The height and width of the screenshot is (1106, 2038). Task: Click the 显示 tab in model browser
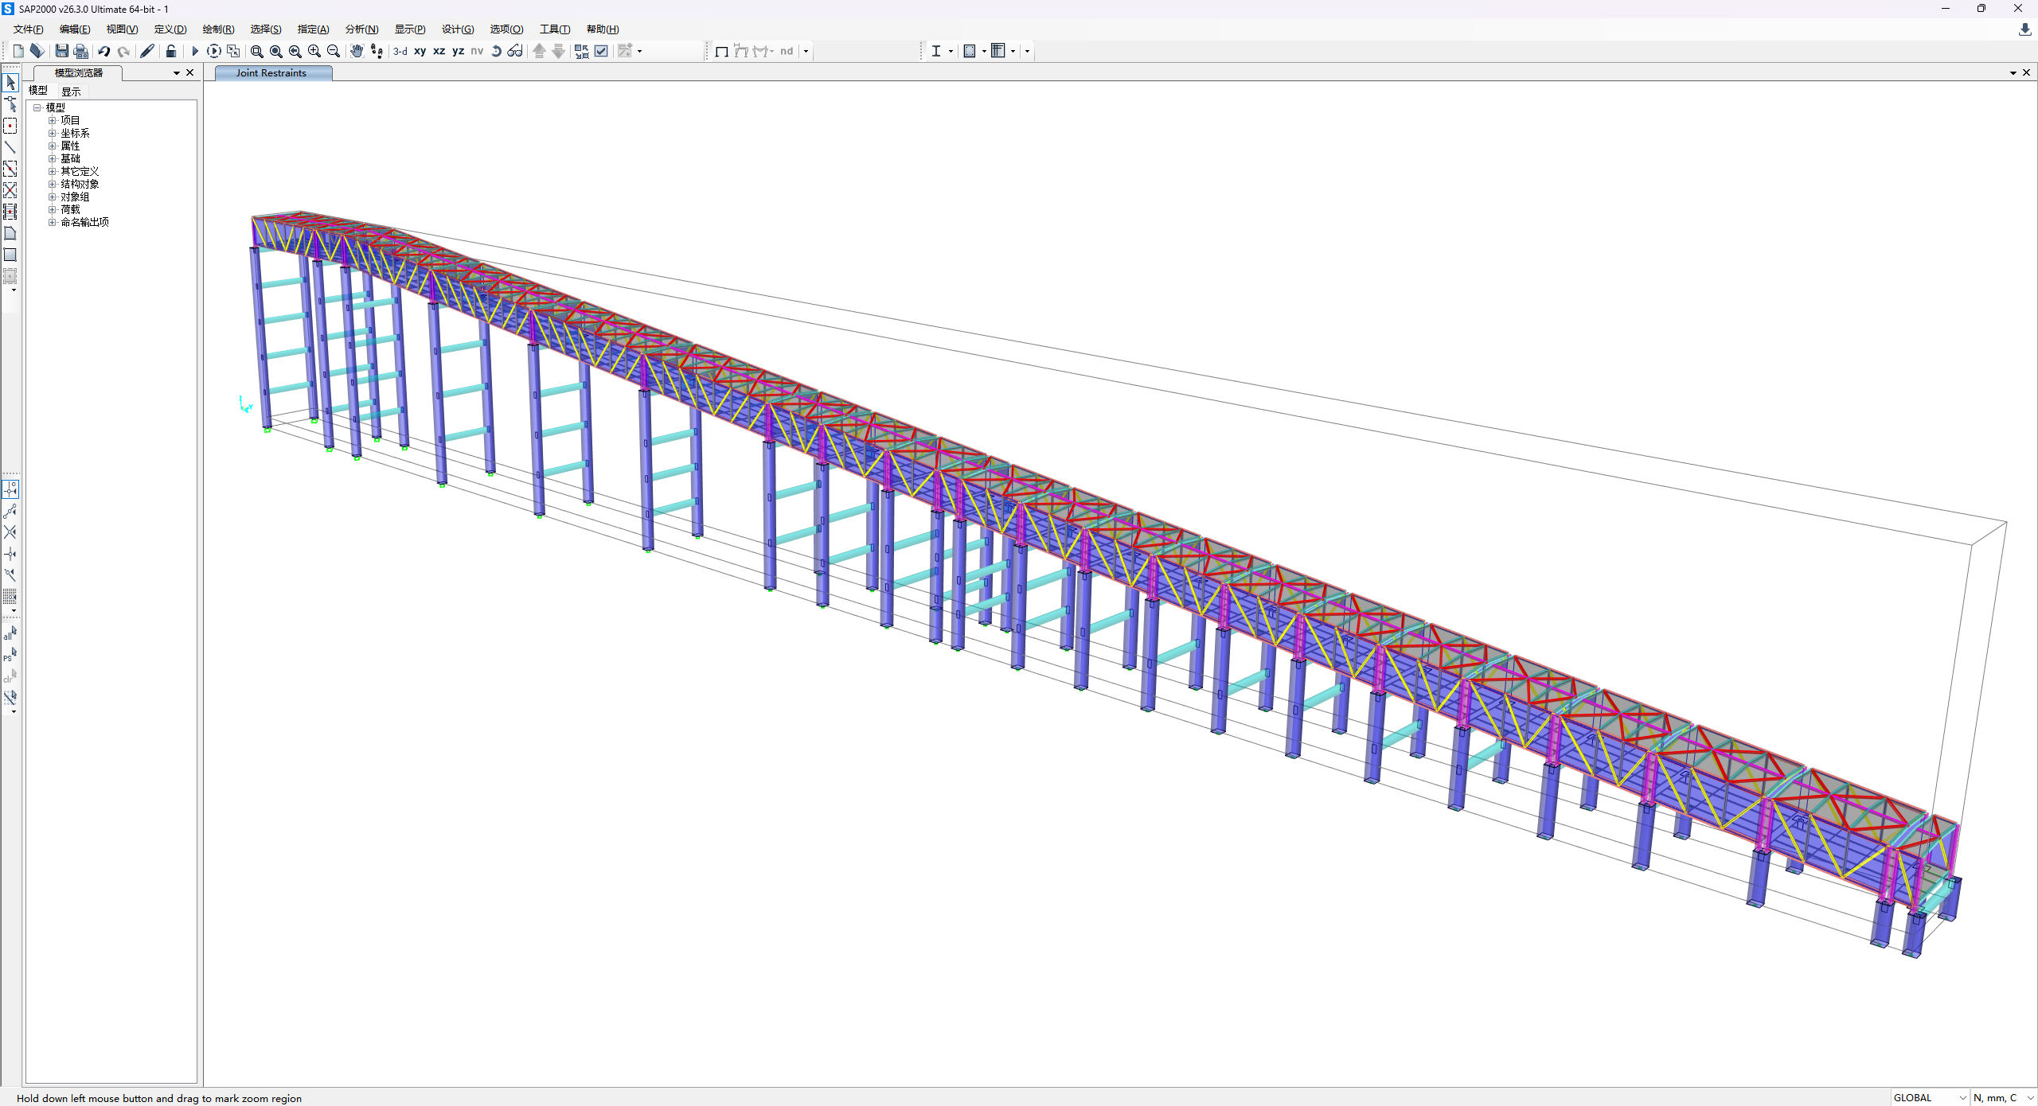click(x=71, y=91)
